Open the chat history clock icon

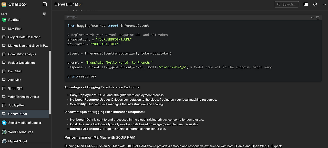(x=315, y=4)
